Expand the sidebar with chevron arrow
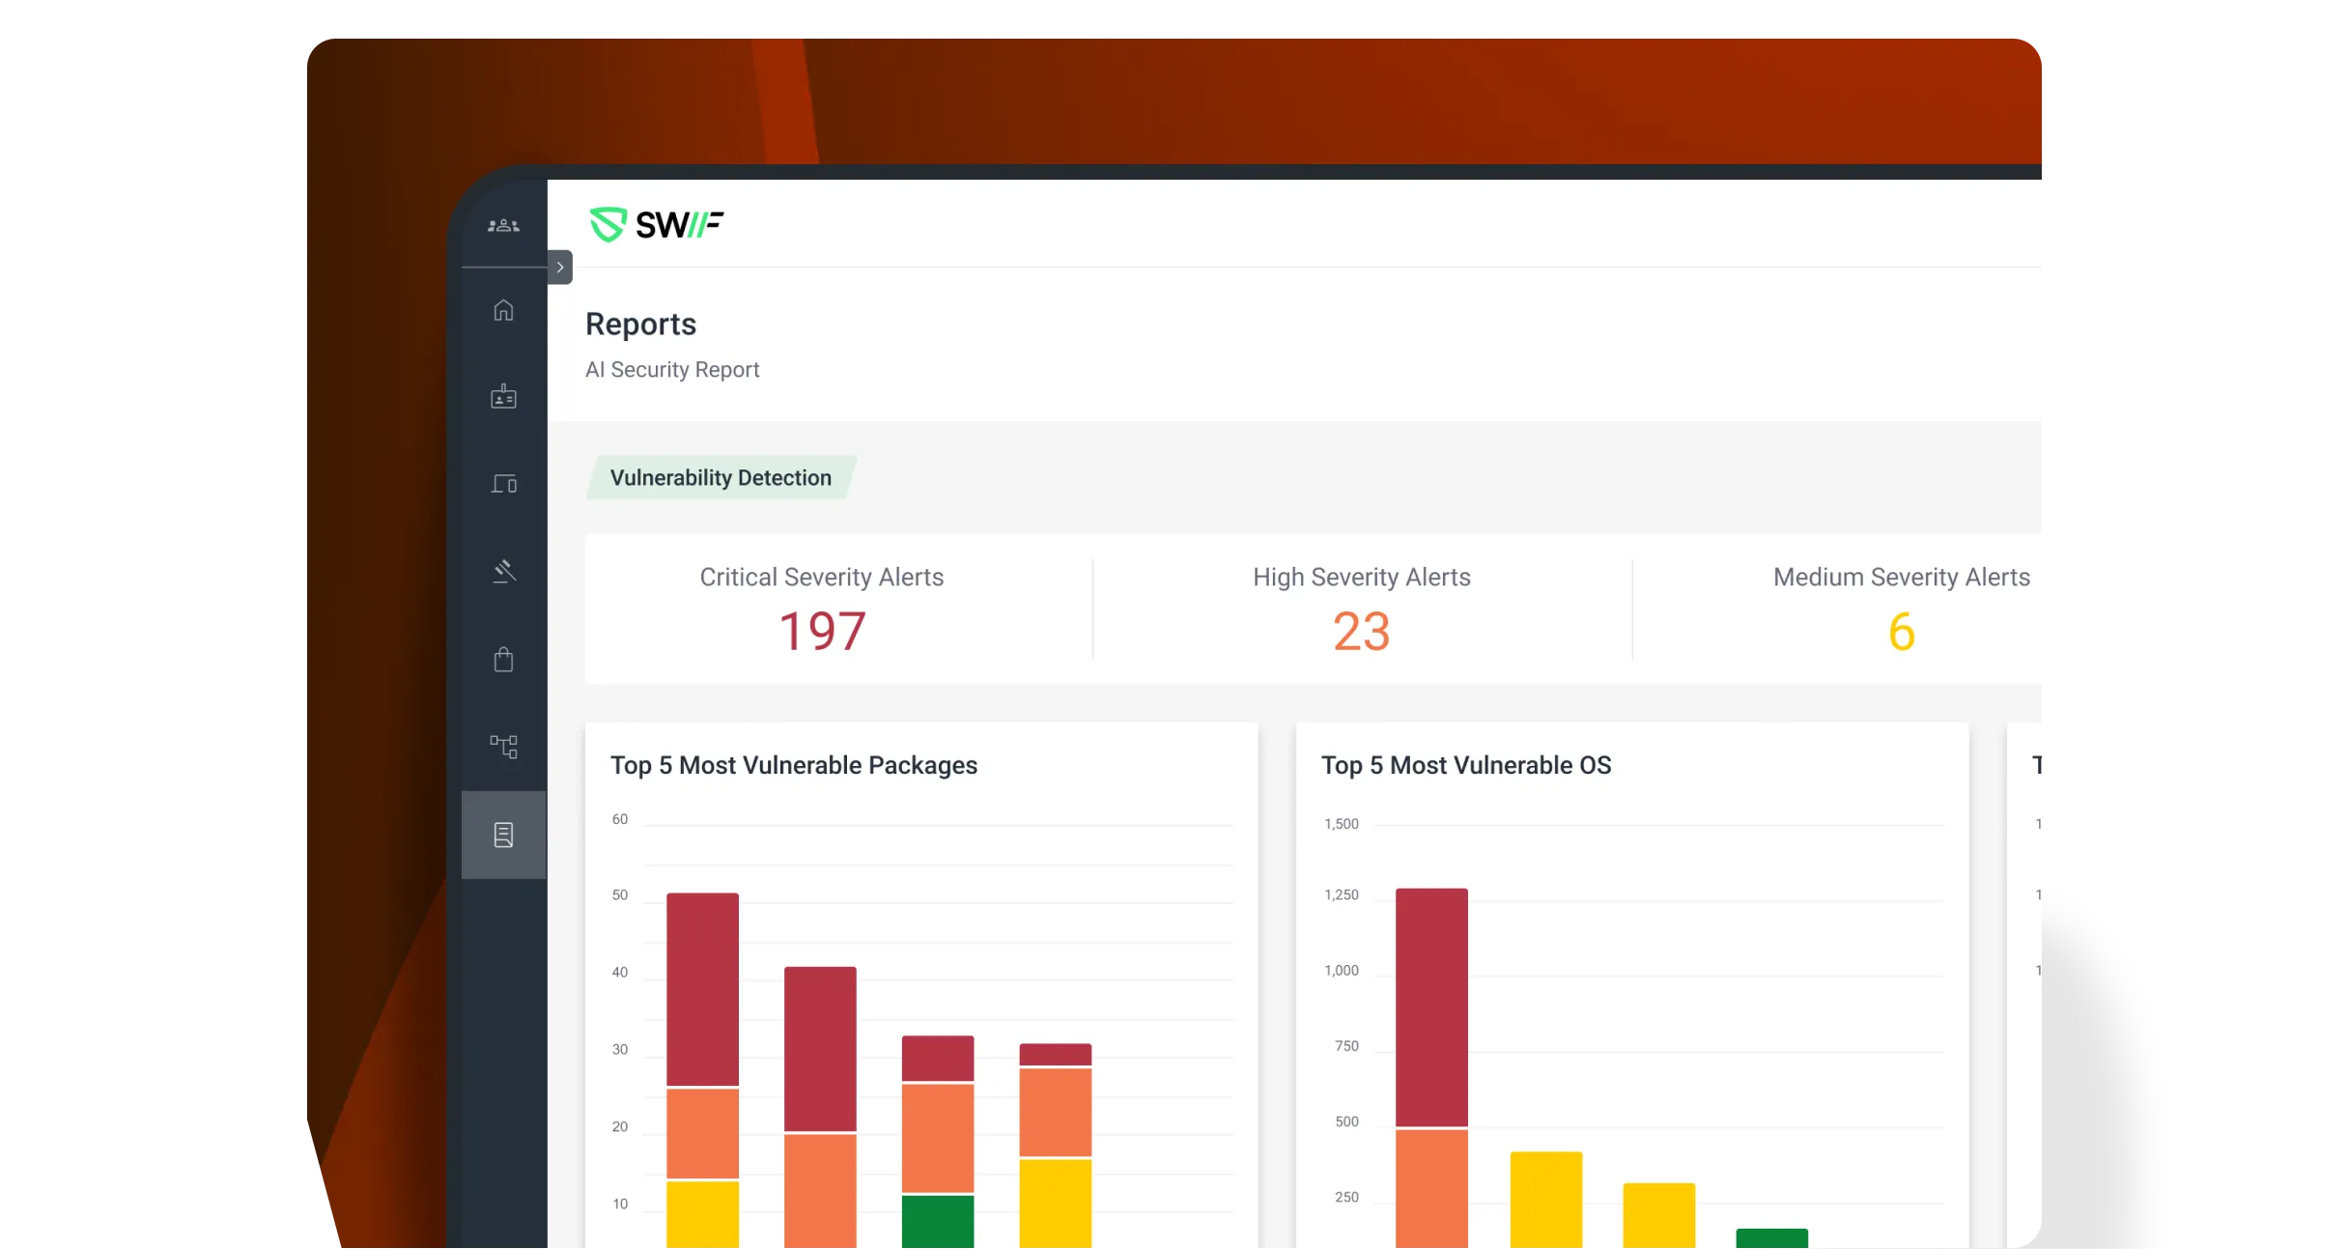Screen dimensions: 2347x1249 (560, 268)
